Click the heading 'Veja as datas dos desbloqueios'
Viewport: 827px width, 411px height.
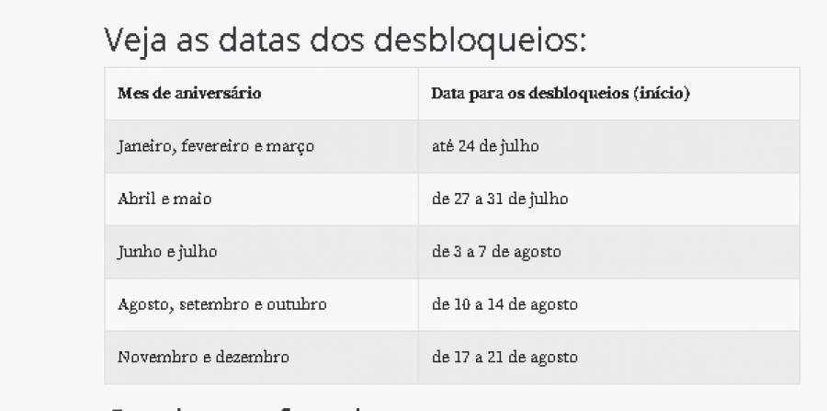[345, 40]
